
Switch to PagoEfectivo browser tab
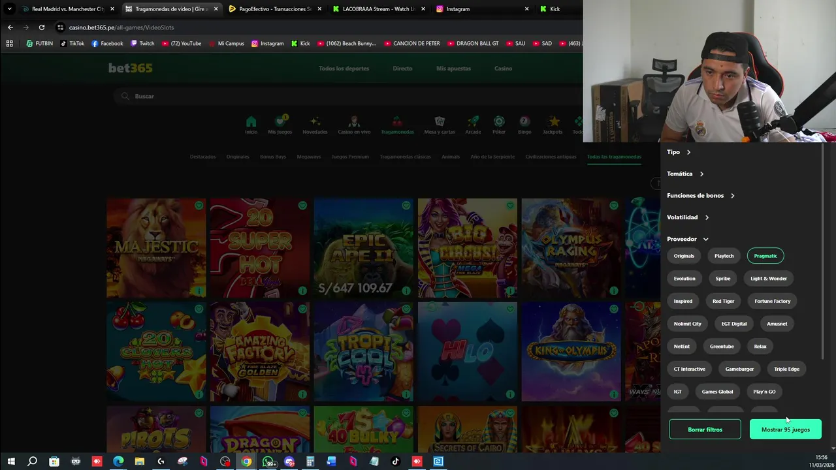[275, 9]
